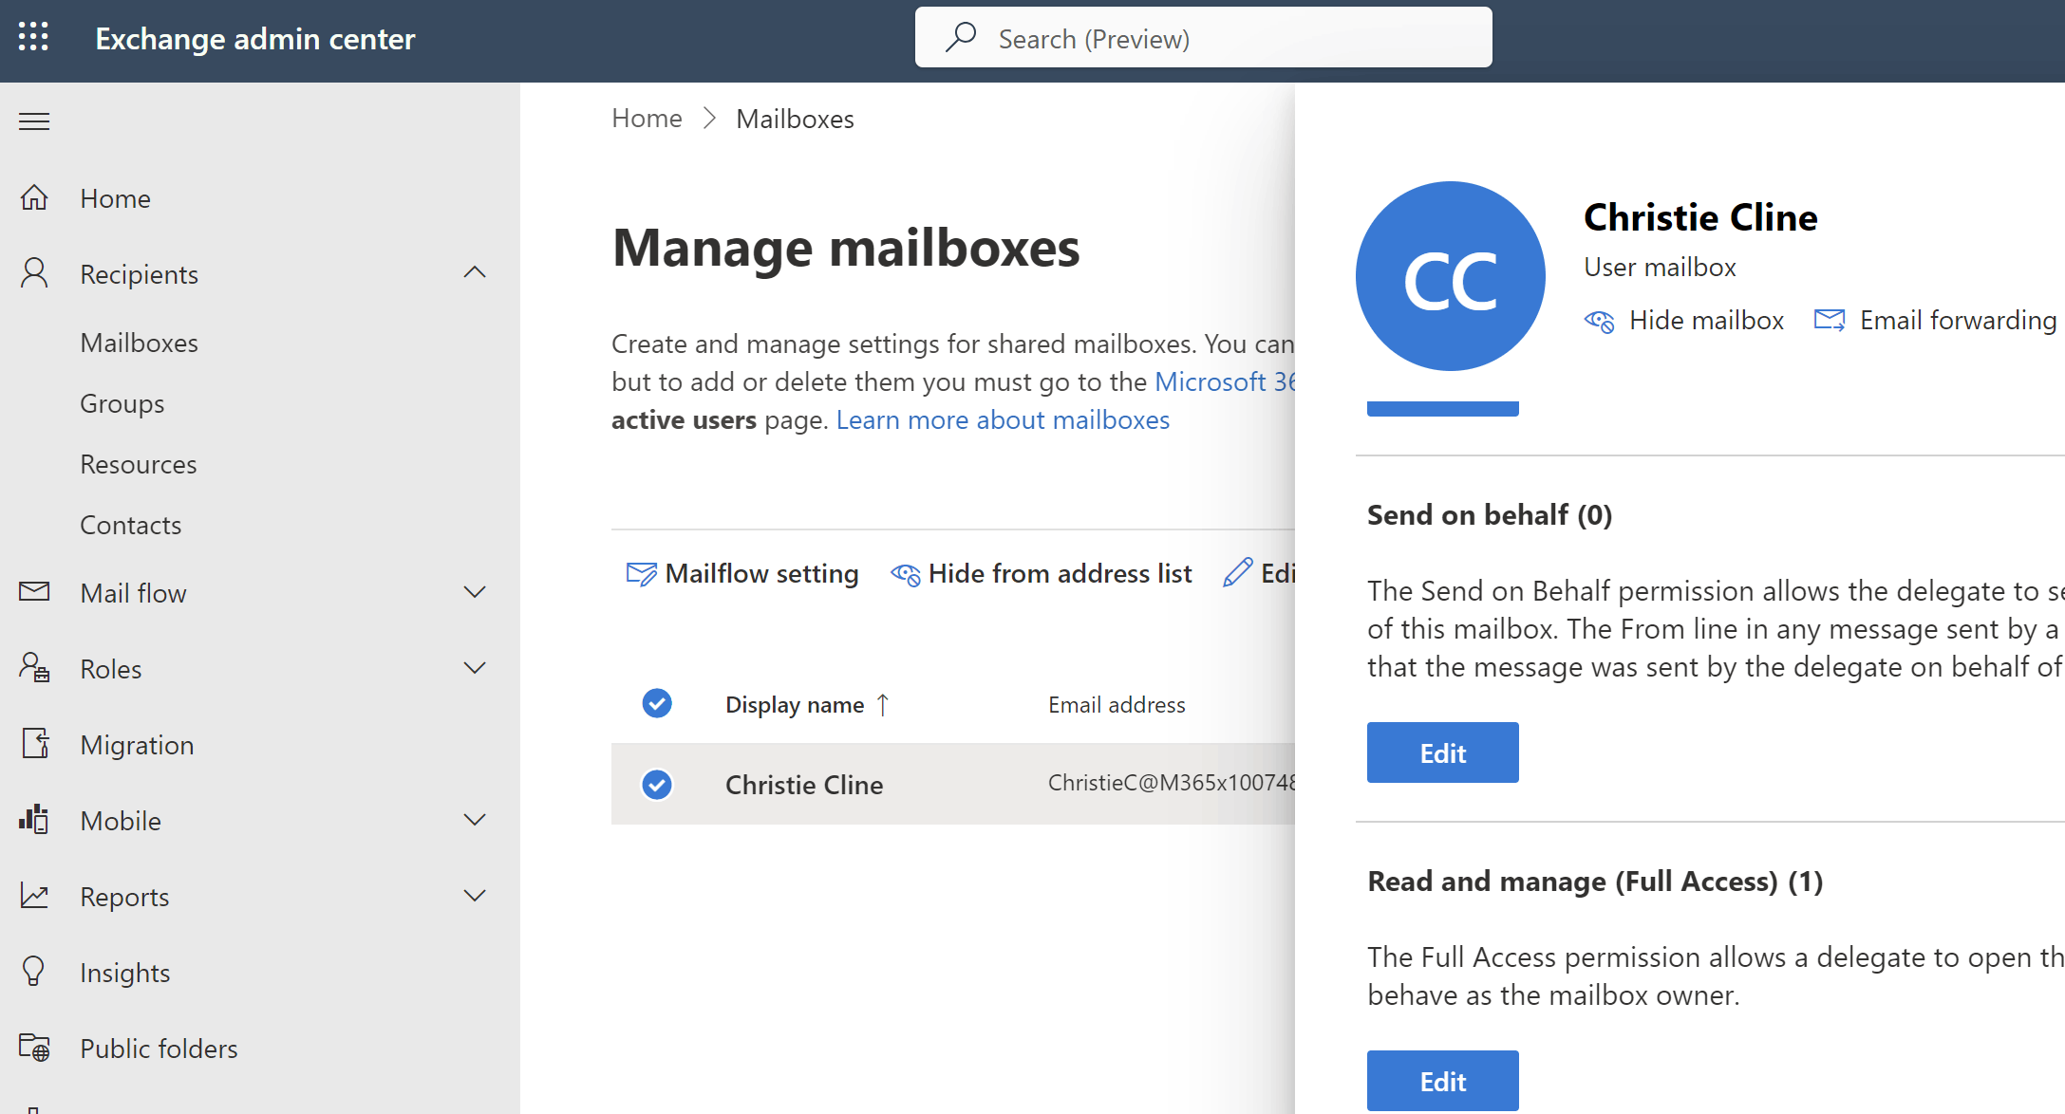The height and width of the screenshot is (1114, 2065).
Task: Click the selected blue tab underline
Action: [x=1442, y=409]
